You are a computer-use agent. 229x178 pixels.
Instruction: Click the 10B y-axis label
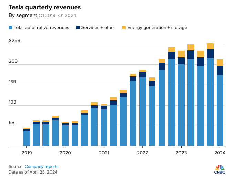(12, 102)
